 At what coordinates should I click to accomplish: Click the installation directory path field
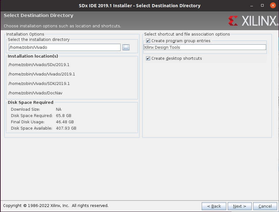pyautogui.click(x=64, y=47)
